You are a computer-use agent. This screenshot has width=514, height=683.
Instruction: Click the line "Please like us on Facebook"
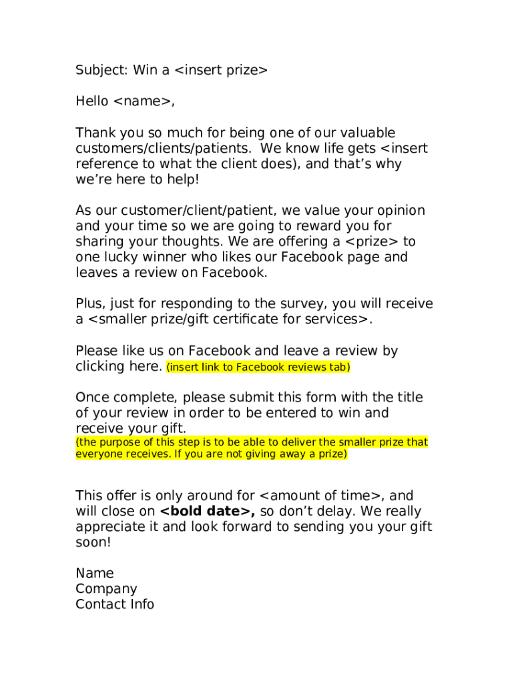coord(236,351)
